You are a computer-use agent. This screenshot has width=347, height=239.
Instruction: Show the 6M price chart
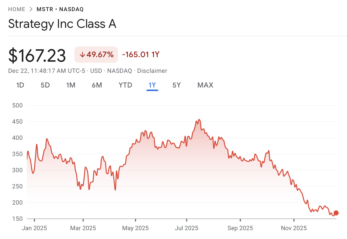coord(97,85)
